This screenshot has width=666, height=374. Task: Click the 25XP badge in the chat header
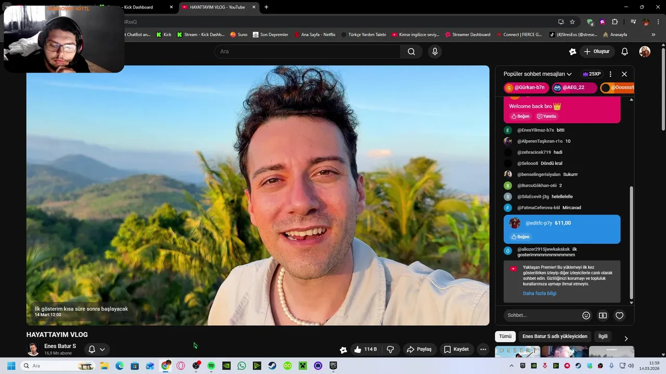[x=592, y=74]
